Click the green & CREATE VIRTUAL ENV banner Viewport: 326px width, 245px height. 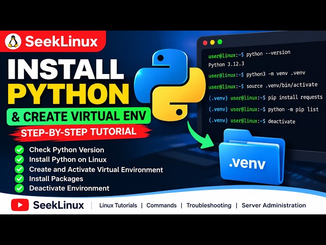click(x=78, y=116)
